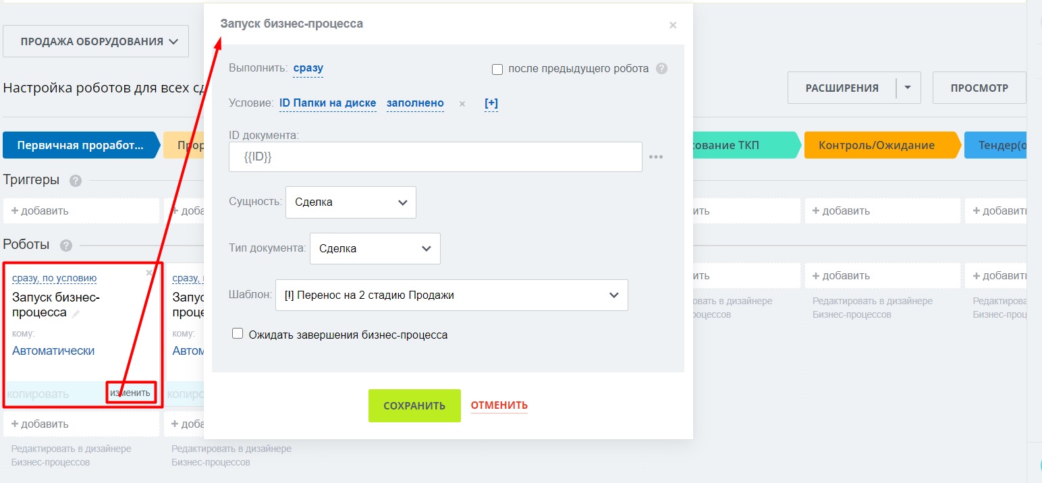Close the Запуск бизнес-процесса dialog
Viewport: 1042px width, 483px height.
[672, 26]
